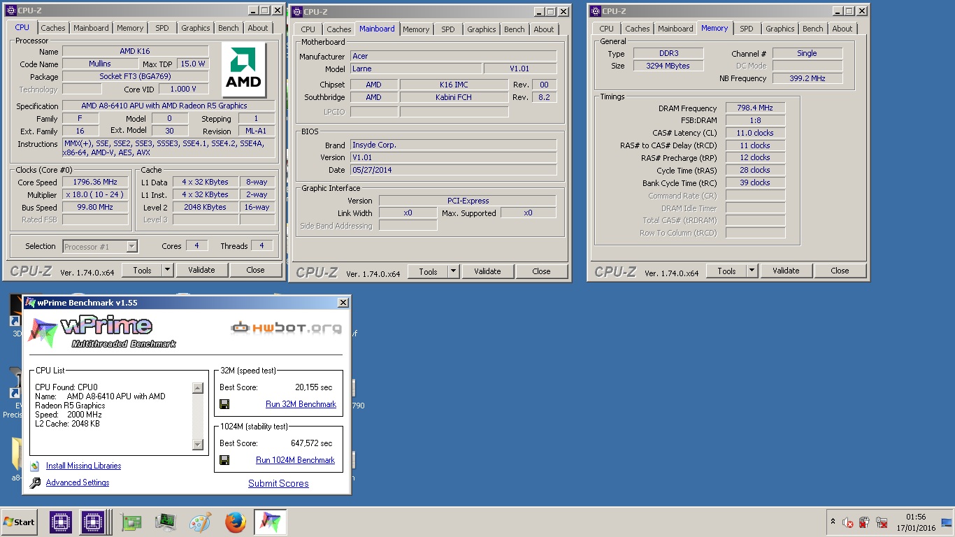Select Mainboard tab in the Memory window

pyautogui.click(x=676, y=29)
